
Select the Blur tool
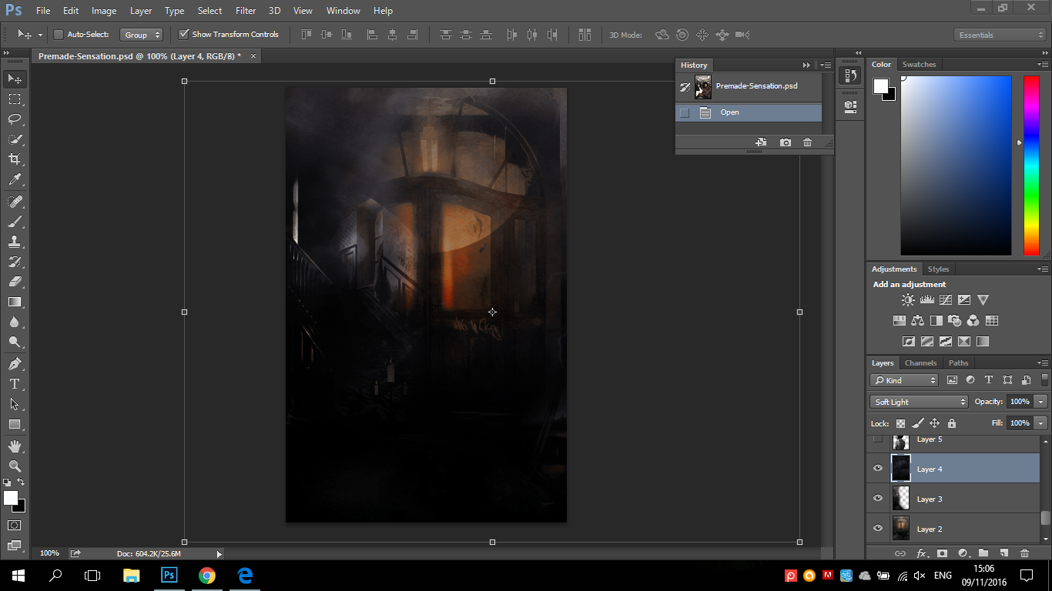click(x=15, y=322)
